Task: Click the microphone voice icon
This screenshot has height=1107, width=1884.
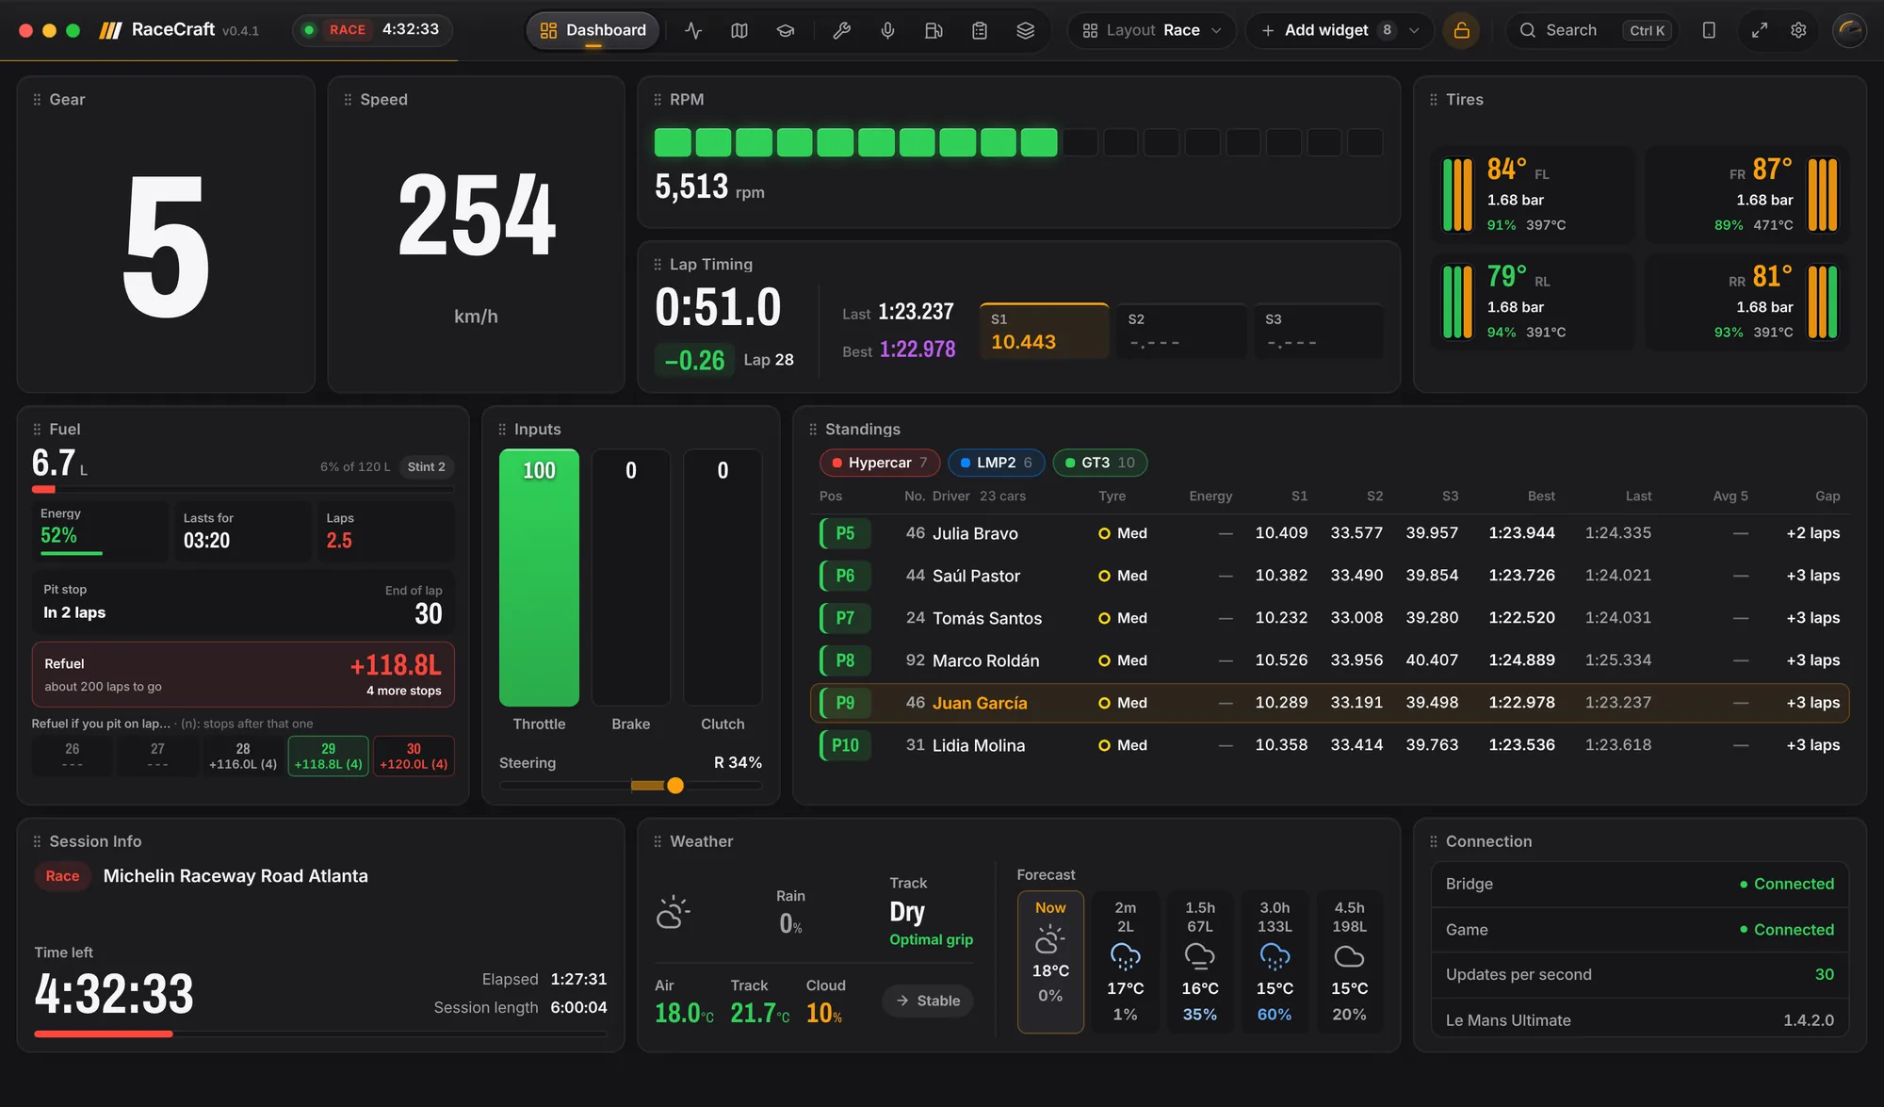Action: (887, 30)
